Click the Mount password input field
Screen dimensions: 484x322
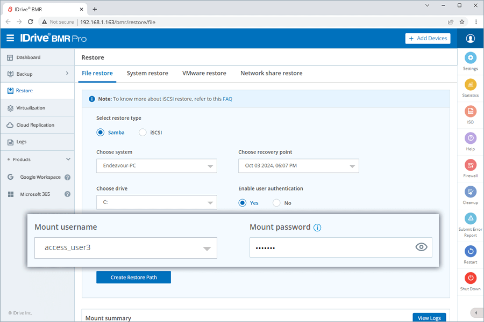coord(328,247)
